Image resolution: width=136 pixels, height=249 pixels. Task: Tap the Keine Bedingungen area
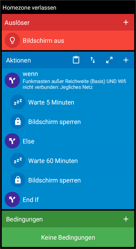pos(68,237)
